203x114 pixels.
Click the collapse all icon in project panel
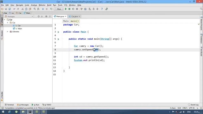tap(42, 16)
